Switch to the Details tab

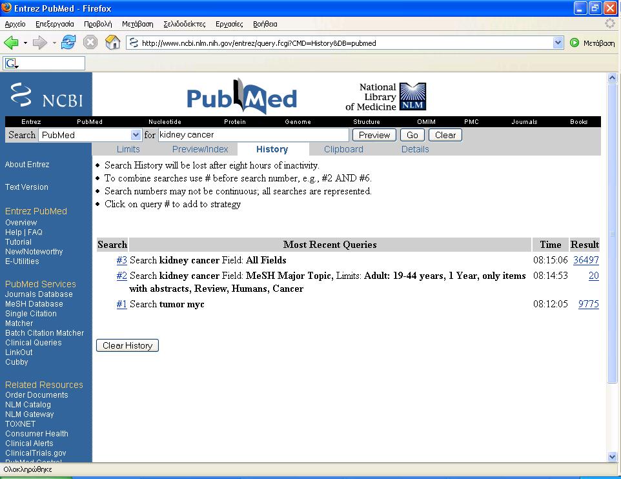point(415,149)
